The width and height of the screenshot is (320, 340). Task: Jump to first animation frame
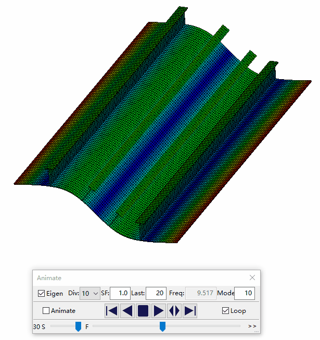point(112,311)
